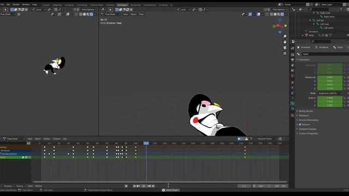Jump to the previous keyframe
Image resolution: width=349 pixels, height=196 pixels.
click(x=138, y=186)
